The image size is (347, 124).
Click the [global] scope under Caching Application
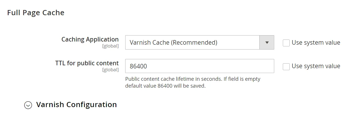[x=110, y=46]
